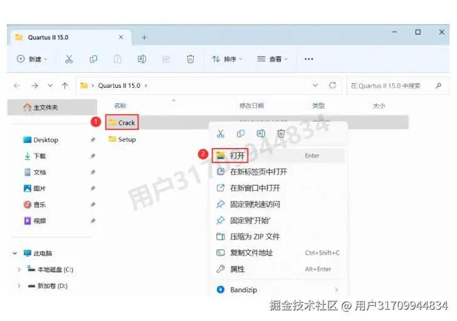Open the Bandizip submenu
The image size is (457, 321).
[278, 290]
